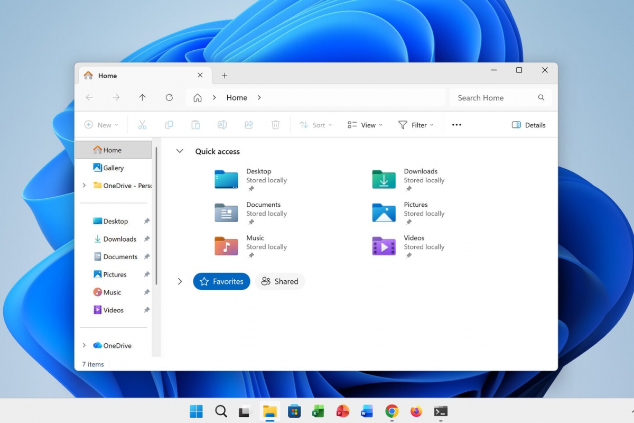634x423 pixels.
Task: Unpin Documents via its sidebar pin
Action: coord(146,256)
